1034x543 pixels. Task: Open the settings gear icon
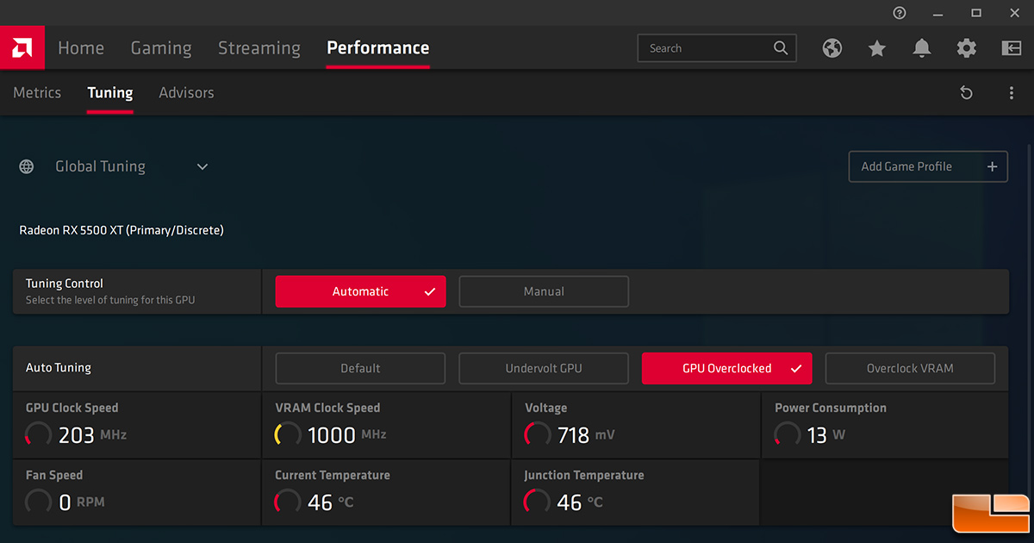click(967, 48)
